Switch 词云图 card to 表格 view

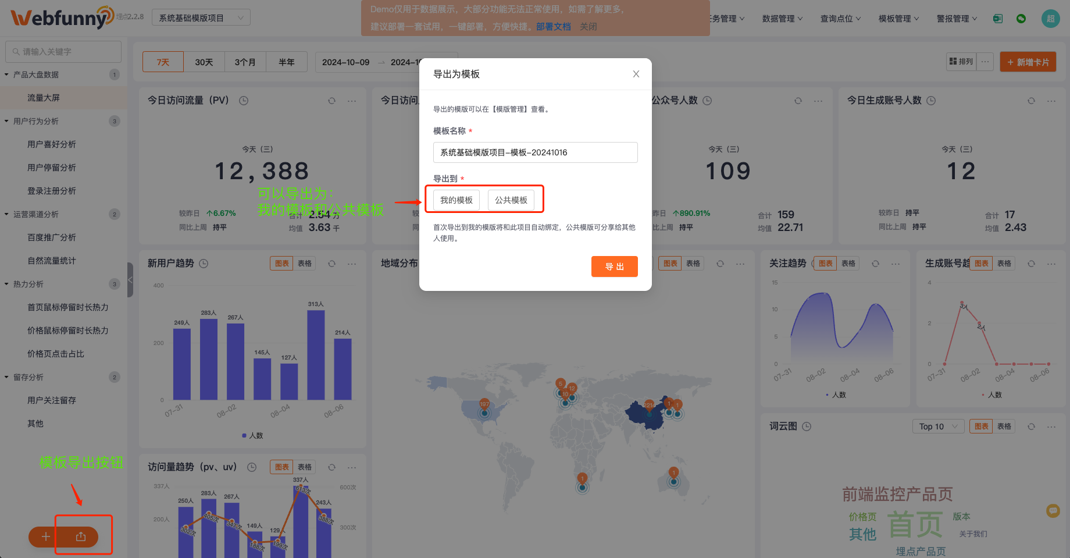tap(1004, 427)
